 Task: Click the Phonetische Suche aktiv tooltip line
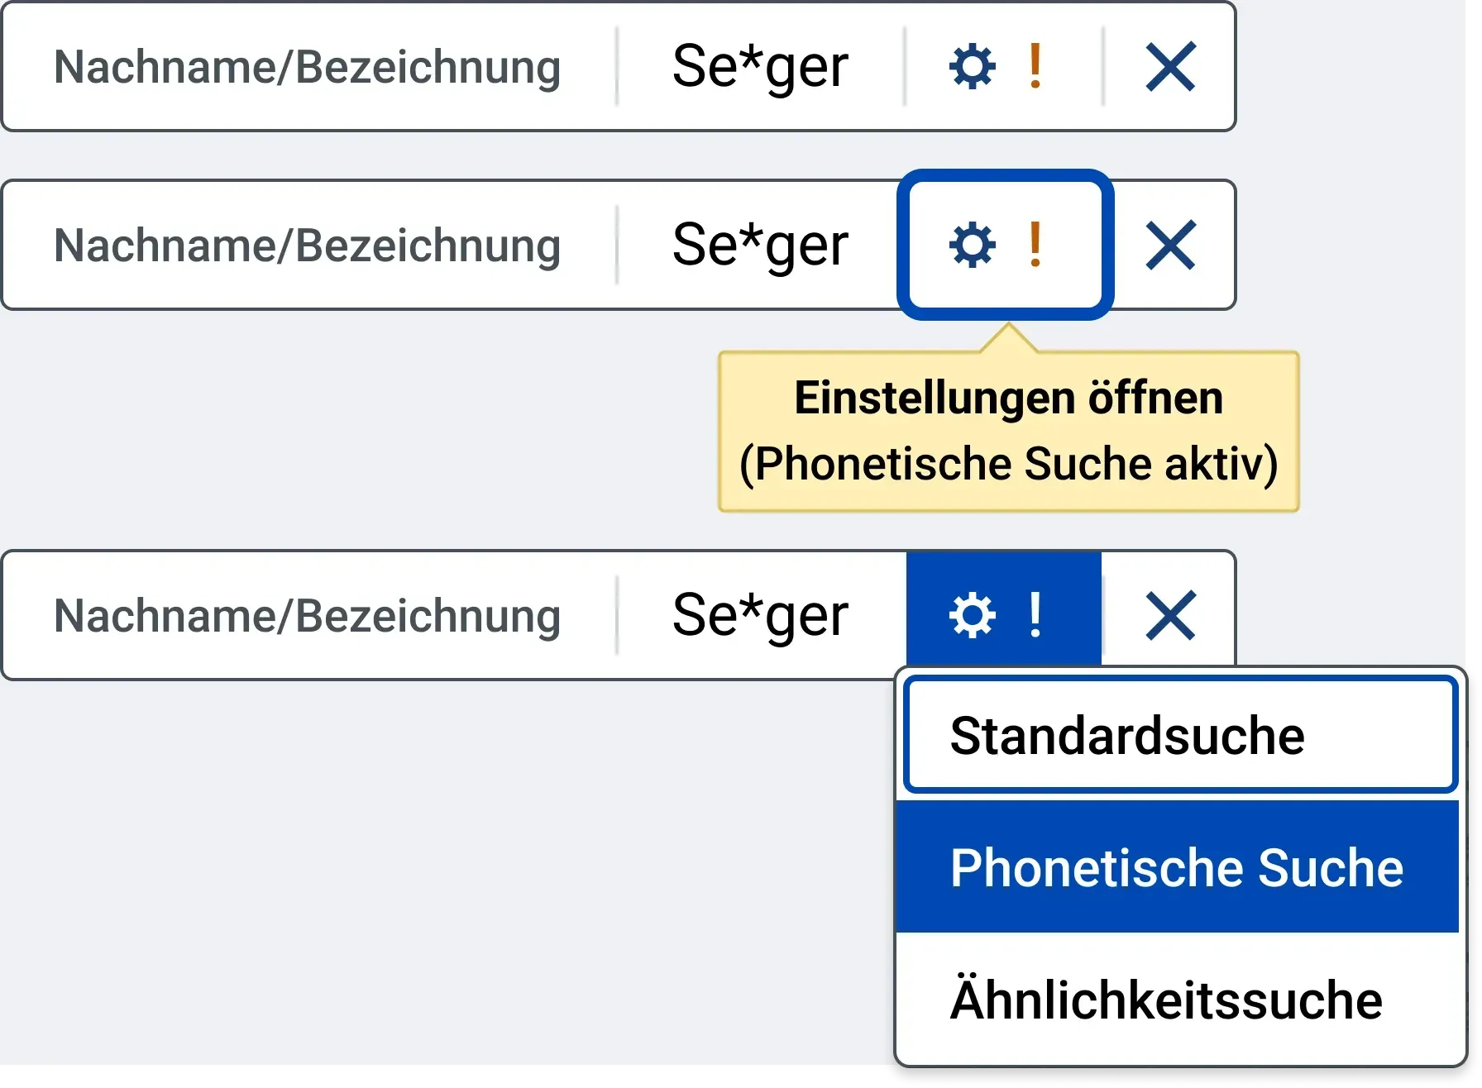(1008, 464)
